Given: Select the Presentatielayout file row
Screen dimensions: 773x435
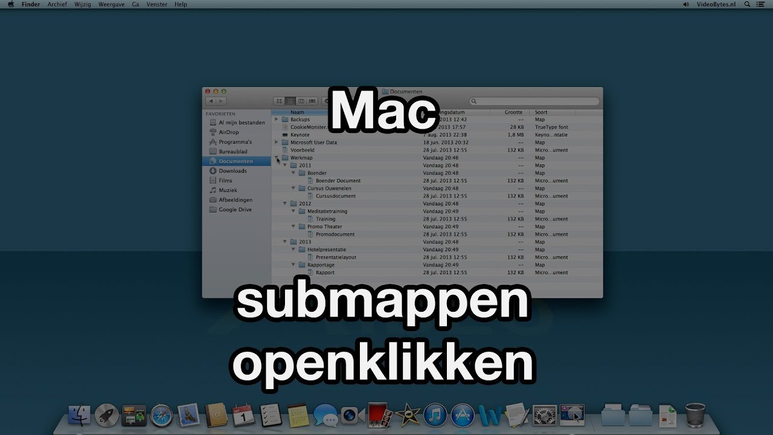Looking at the screenshot, I should point(437,257).
